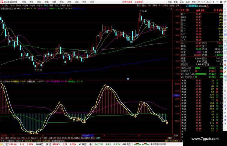Image resolution: width=227 pixels, height=146 pixels.
Task: Click the money bag signal marker at far right of indicator
Action: point(167,123)
